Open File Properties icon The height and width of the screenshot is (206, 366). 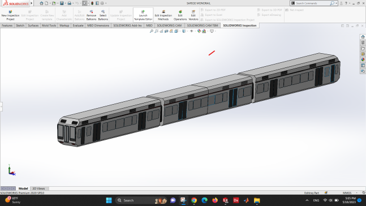point(97,3)
